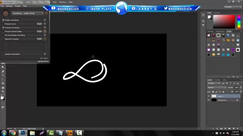The height and width of the screenshot is (136, 243).
Task: Open Google Chrome from the taskbar
Action: tap(13, 133)
